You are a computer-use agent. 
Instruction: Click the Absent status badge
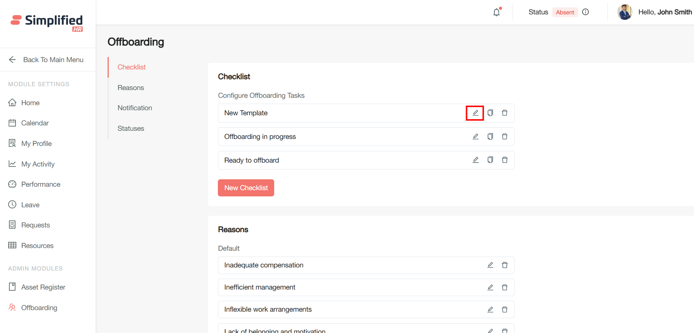click(565, 12)
